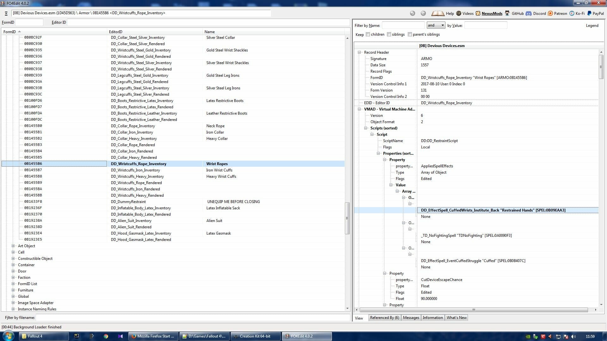Collapse the Record Header node

point(359,52)
